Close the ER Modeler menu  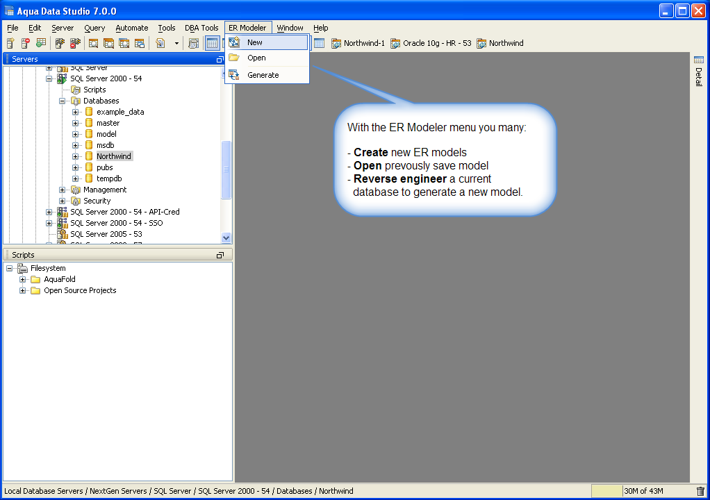tap(248, 28)
